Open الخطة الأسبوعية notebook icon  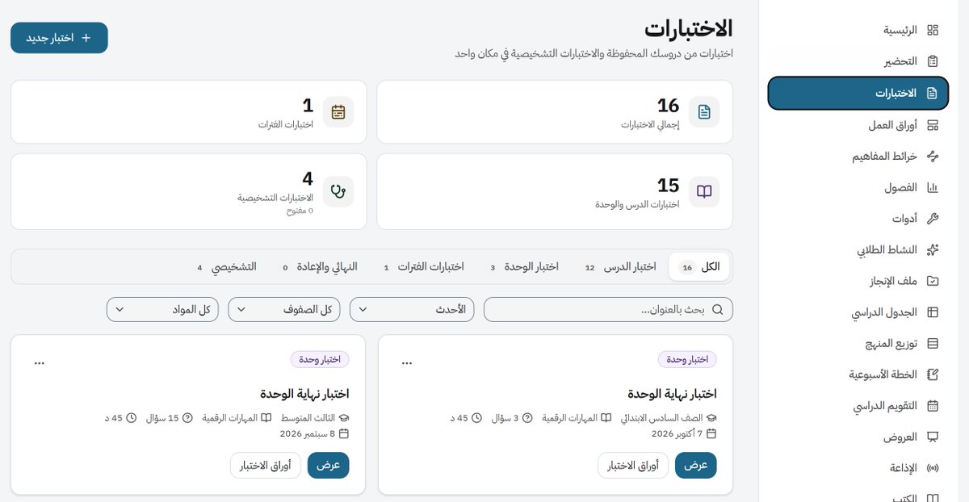pyautogui.click(x=933, y=374)
